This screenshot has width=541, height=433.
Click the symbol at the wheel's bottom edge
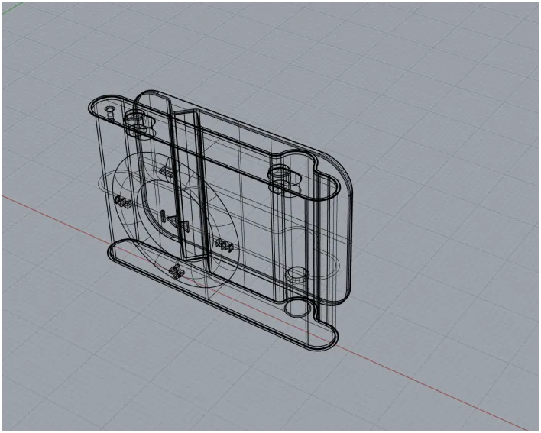pos(176,271)
